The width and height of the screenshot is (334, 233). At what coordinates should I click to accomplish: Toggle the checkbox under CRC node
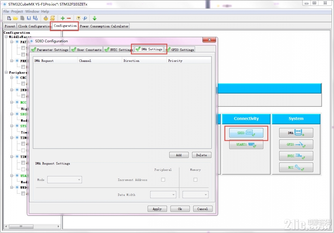[x=23, y=83]
